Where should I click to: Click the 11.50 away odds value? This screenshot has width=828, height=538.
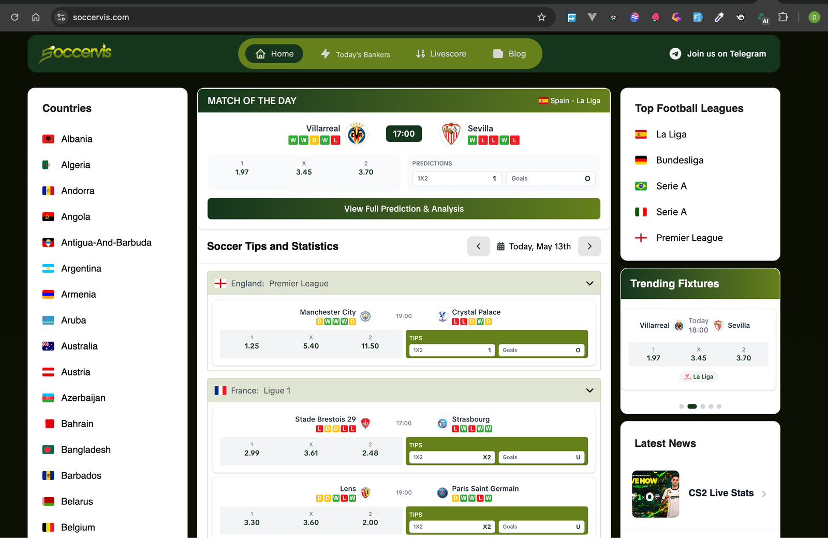pyautogui.click(x=370, y=346)
